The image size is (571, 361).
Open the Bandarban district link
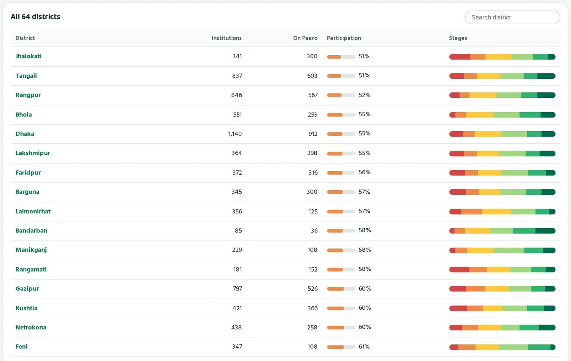point(32,231)
